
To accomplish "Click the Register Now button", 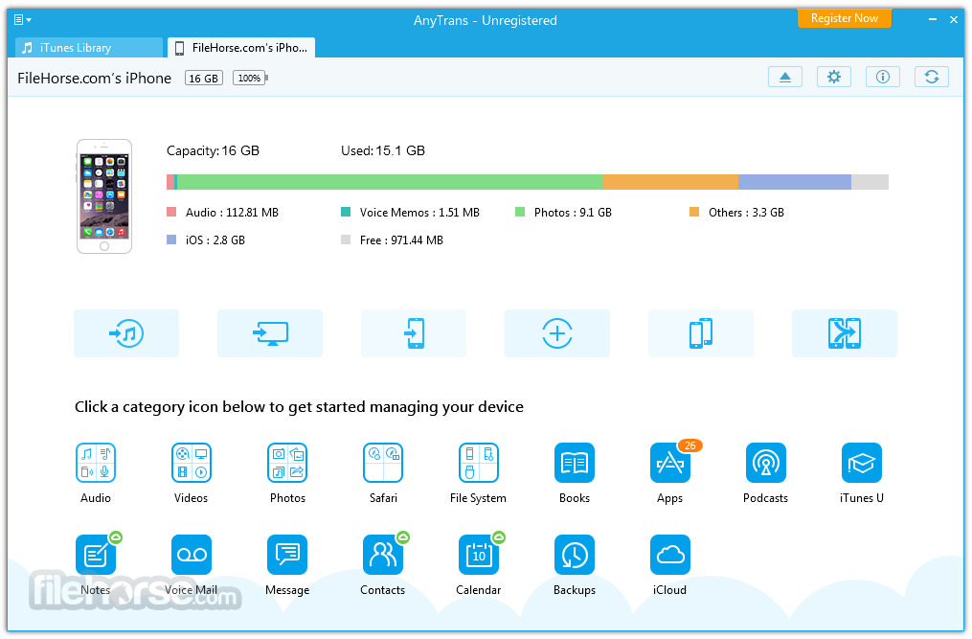I will click(845, 18).
